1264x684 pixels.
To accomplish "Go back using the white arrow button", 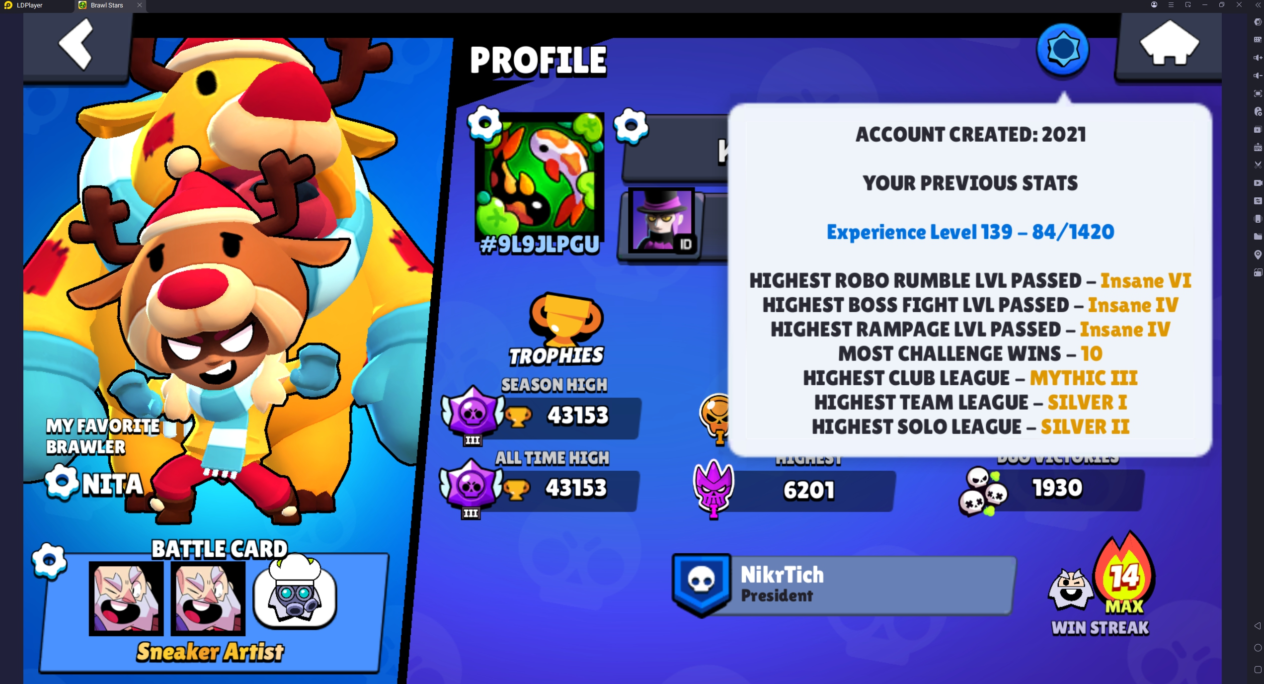I will 77,45.
